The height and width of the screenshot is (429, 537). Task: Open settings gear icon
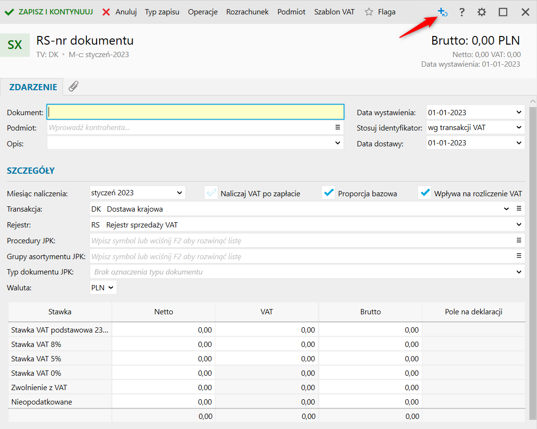[482, 12]
